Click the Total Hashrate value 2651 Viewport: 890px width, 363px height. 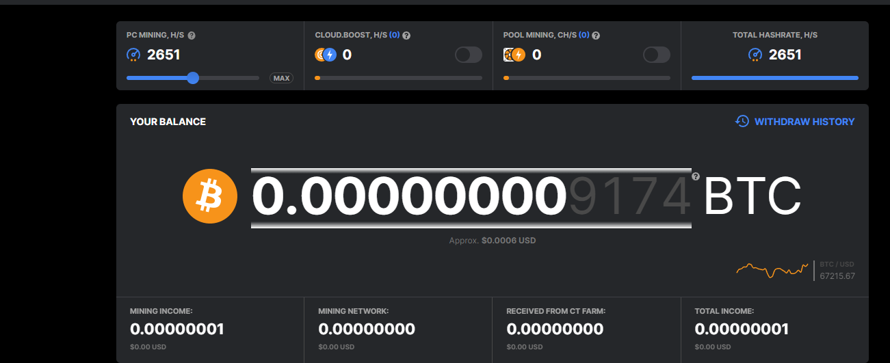[785, 55]
